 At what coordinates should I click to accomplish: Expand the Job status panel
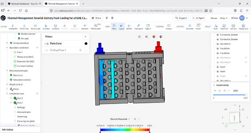point(20,130)
